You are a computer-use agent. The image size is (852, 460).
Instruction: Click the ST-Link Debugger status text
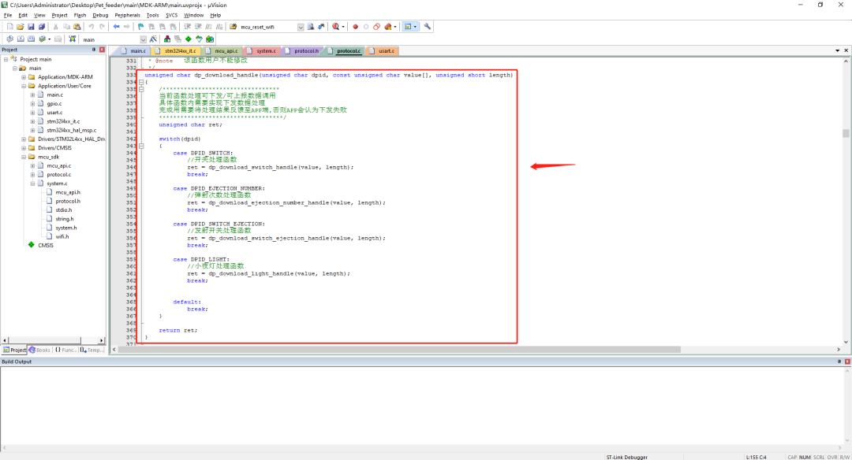626,457
